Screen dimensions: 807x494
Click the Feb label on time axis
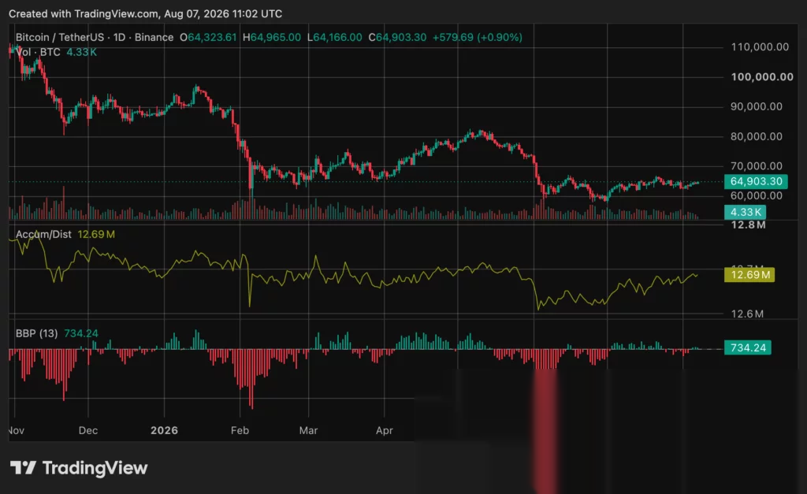[240, 430]
